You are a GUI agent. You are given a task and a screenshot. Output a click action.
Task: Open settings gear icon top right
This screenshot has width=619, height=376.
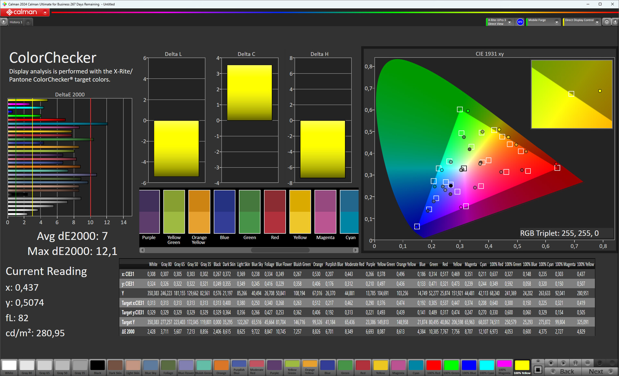click(x=607, y=22)
